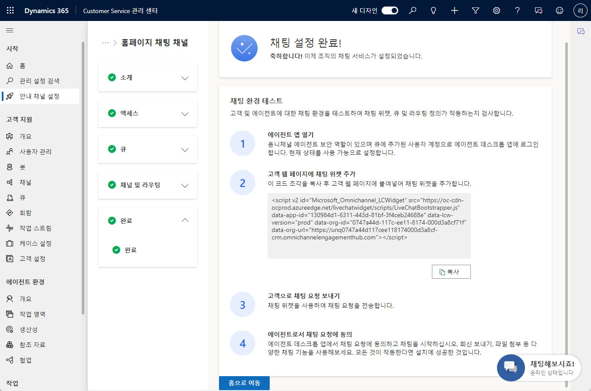Click the smiley feedback icon
Image resolution: width=591 pixels, height=391 pixels.
click(560, 10)
